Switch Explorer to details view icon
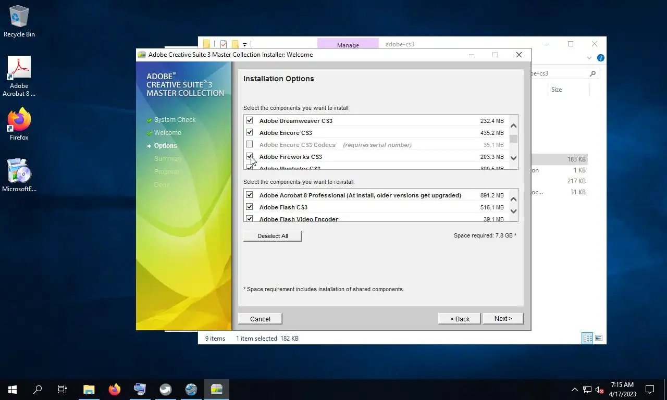 (587, 338)
